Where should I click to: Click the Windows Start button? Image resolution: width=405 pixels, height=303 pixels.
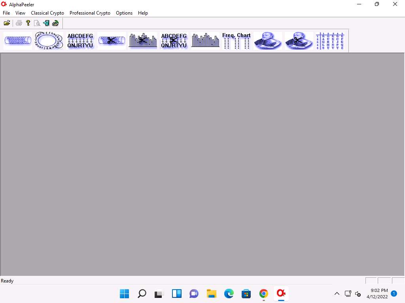(x=124, y=294)
